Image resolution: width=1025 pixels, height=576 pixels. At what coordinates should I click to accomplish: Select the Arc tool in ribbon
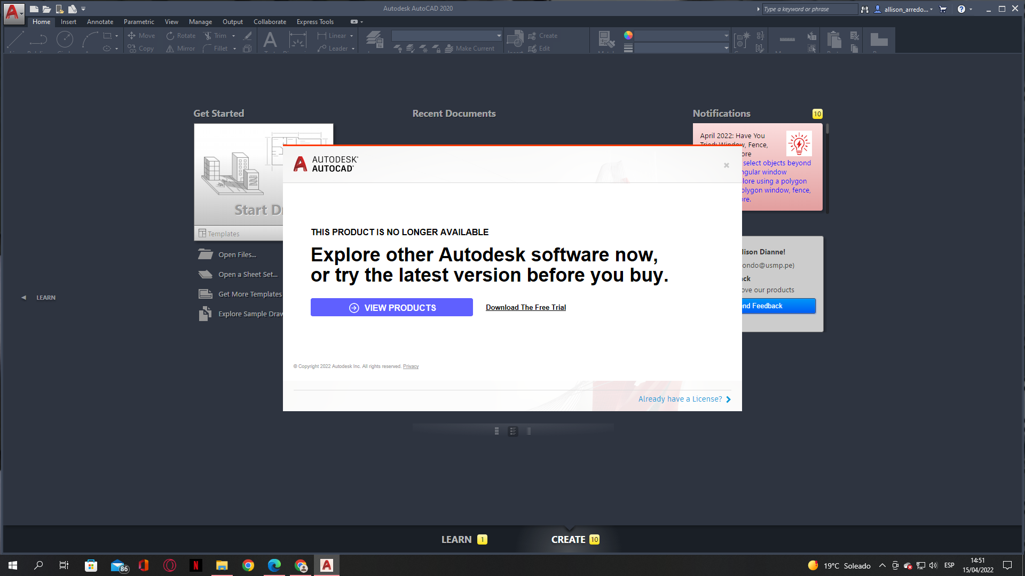[x=90, y=41]
